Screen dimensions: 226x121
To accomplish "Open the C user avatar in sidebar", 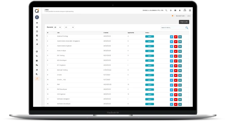I will (x=37, y=17).
